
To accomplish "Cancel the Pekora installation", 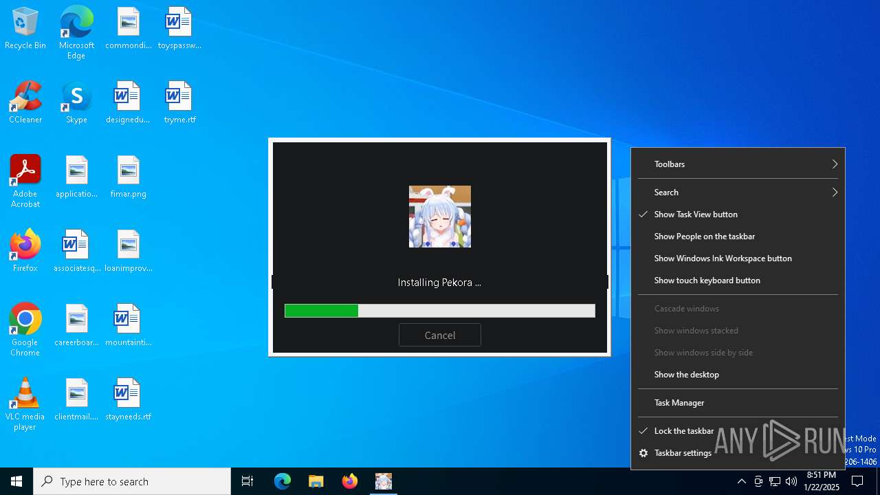I will tap(440, 335).
